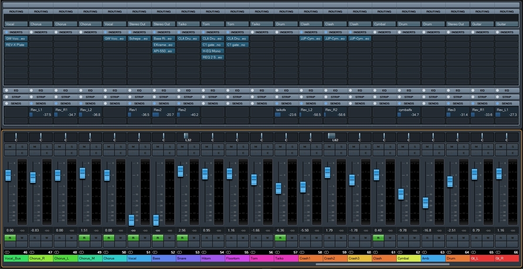Click the SENDS header on Chorus_L channel
This screenshot has width=523, height=269.
(x=65, y=104)
